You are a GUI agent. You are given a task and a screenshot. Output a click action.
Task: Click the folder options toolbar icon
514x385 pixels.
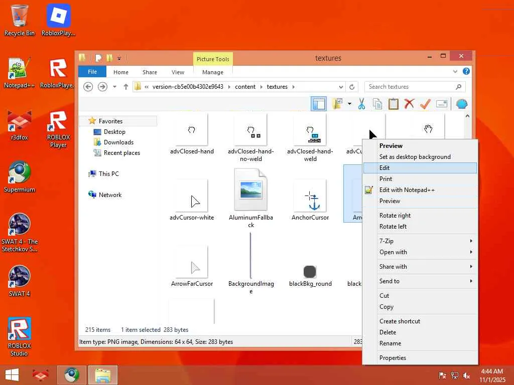pyautogui.click(x=337, y=104)
